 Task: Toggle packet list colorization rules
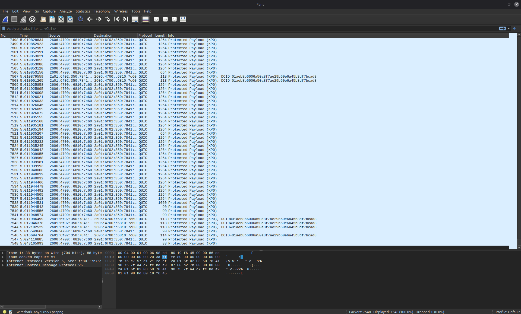click(146, 19)
